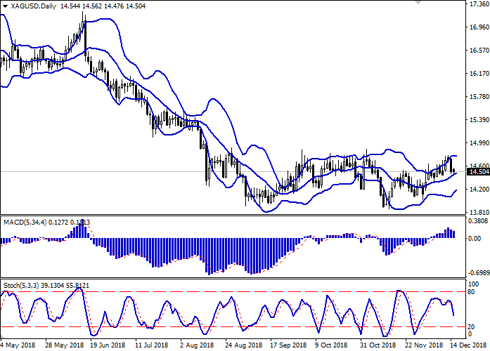Click the MACD -0.6989 scale value
490x351 pixels.
coord(477,272)
